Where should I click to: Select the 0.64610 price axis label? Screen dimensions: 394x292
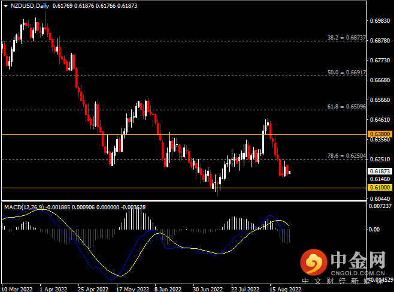coord(380,120)
